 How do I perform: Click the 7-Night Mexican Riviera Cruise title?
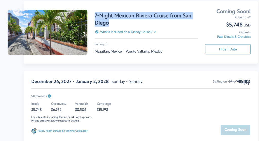pos(143,19)
